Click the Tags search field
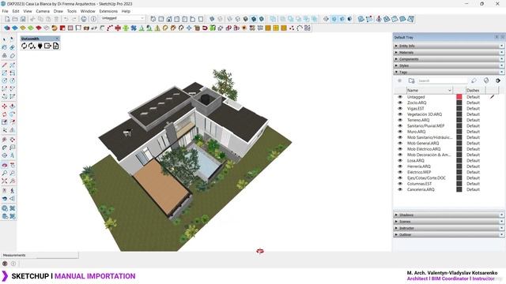This screenshot has width=506, height=284. click(443, 80)
